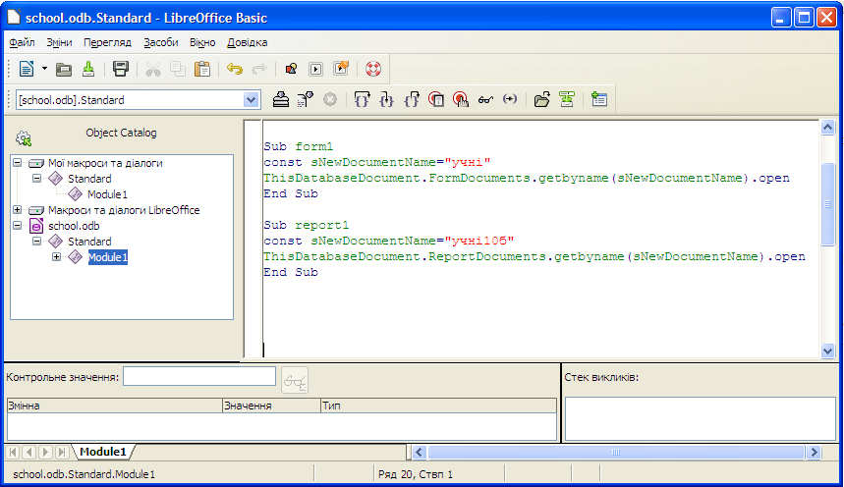Click the first-tab navigation arrow
Viewport: 844px width, 487px height.
13,452
